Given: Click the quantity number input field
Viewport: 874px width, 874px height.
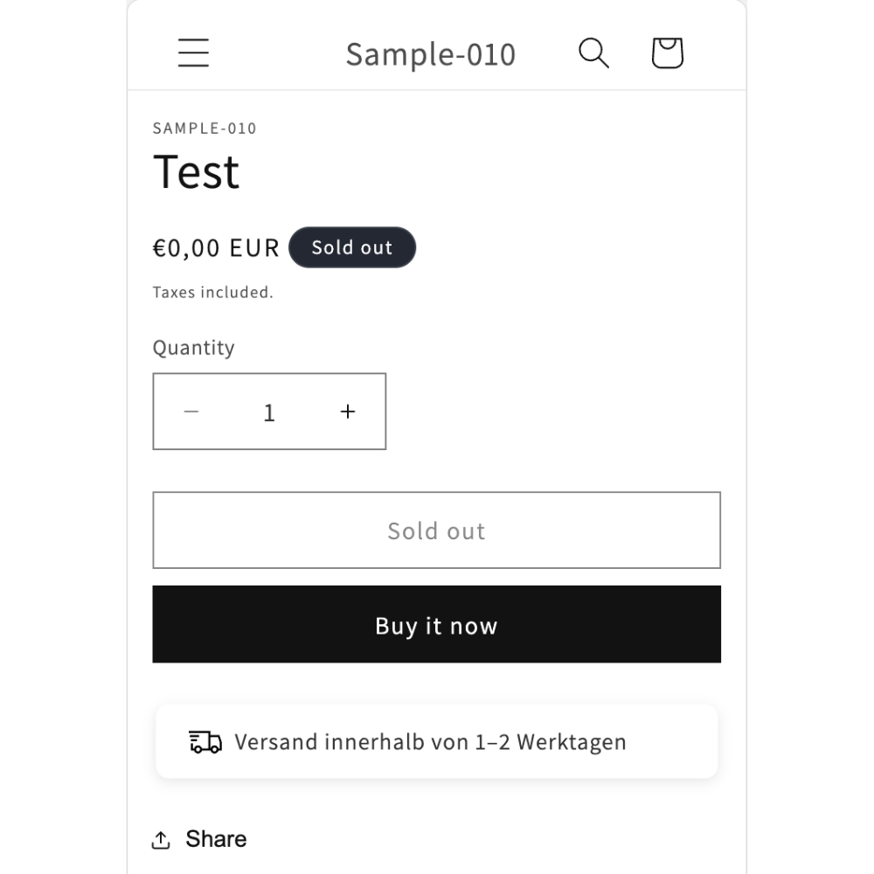Looking at the screenshot, I should tap(269, 413).
